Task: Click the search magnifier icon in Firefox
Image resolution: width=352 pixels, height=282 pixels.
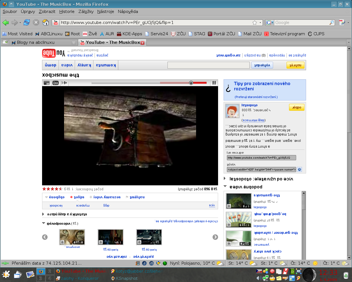Action: point(332,23)
